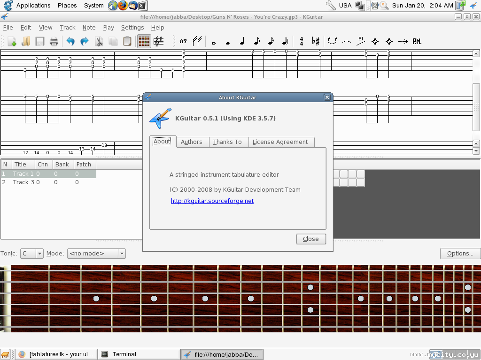481x360 pixels.
Task: Click the print icon in toolbar
Action: tap(54, 41)
